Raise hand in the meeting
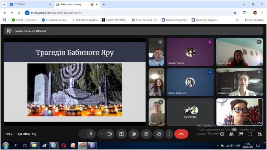 point(159,134)
